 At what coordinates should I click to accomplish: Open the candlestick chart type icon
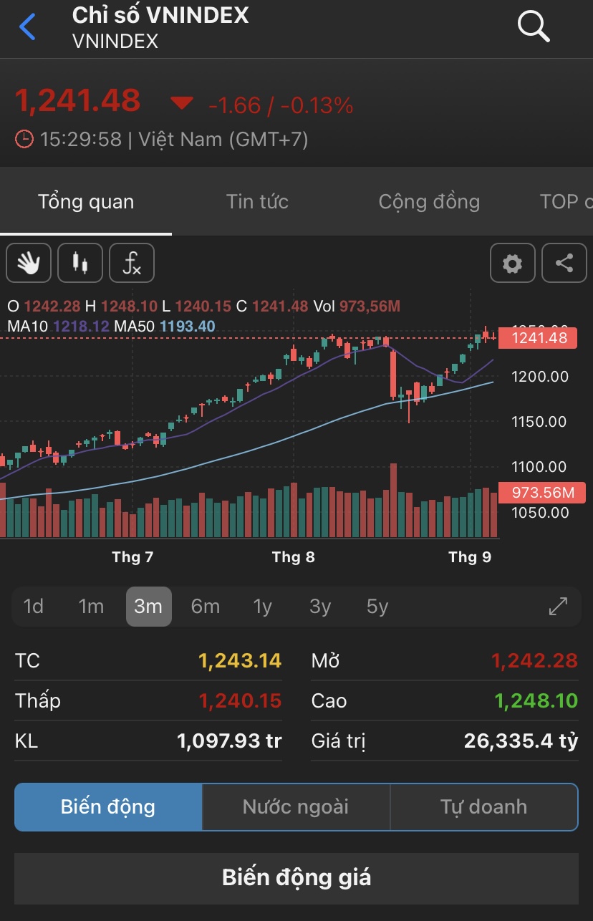point(80,263)
